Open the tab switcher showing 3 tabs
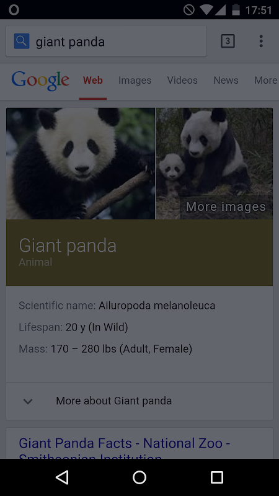Screen dimensions: 279x496 tap(228, 41)
